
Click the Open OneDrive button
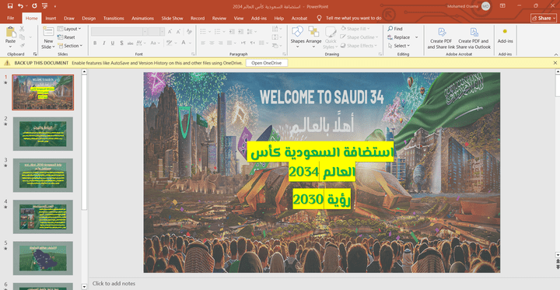pos(267,63)
